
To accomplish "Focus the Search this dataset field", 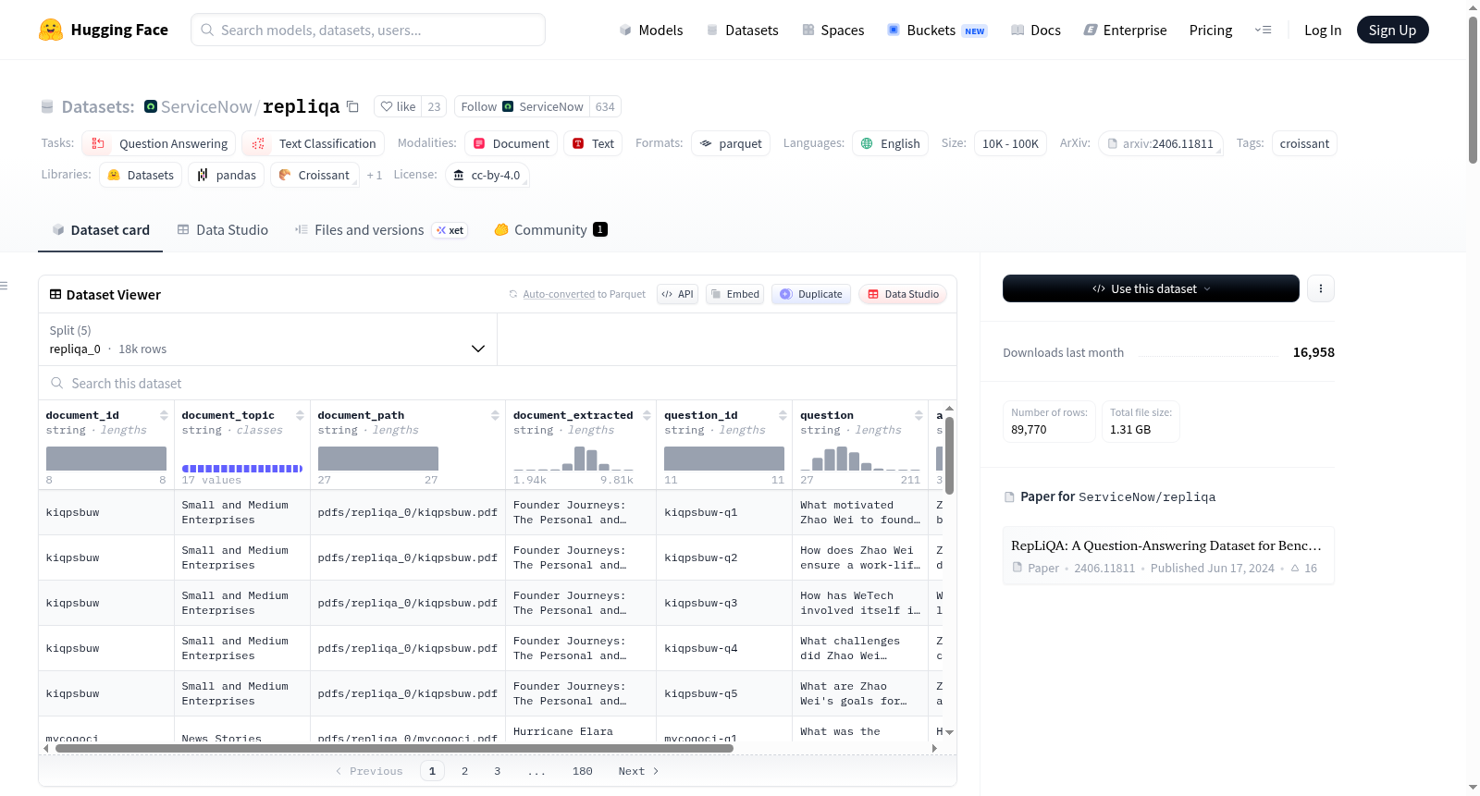I will [x=498, y=383].
